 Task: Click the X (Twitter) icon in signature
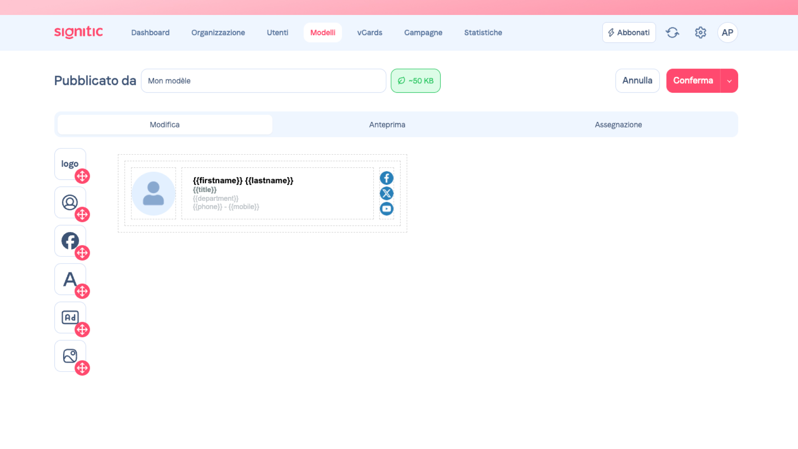pyautogui.click(x=387, y=193)
